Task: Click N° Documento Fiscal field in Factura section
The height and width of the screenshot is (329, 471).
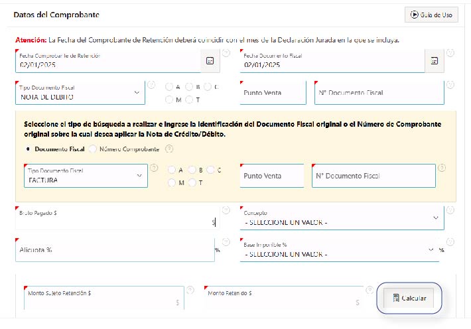Action: click(x=373, y=176)
